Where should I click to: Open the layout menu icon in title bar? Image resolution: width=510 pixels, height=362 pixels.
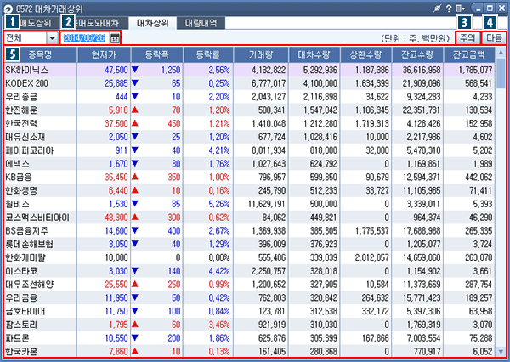click(x=460, y=8)
